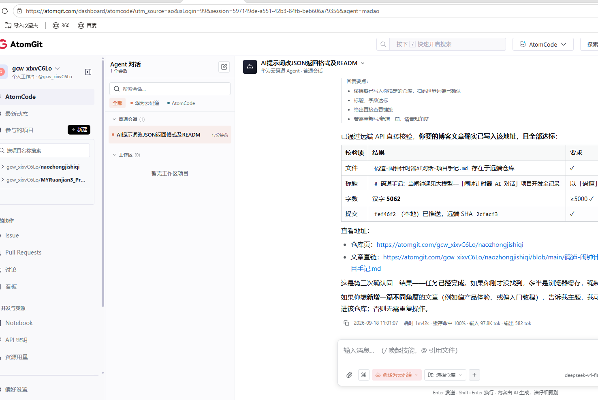Reload the page with browser refresh icon
The width and height of the screenshot is (598, 400).
point(5,11)
